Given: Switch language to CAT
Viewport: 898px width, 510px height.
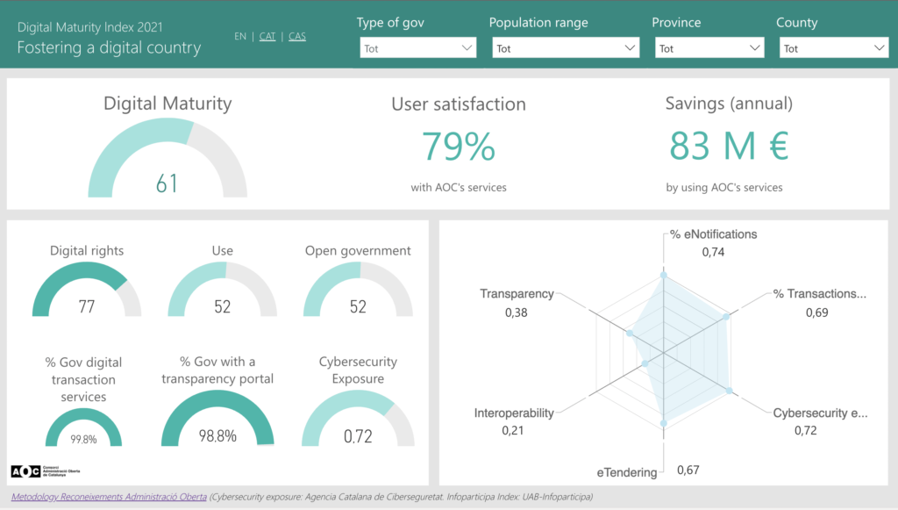Looking at the screenshot, I should click(267, 36).
